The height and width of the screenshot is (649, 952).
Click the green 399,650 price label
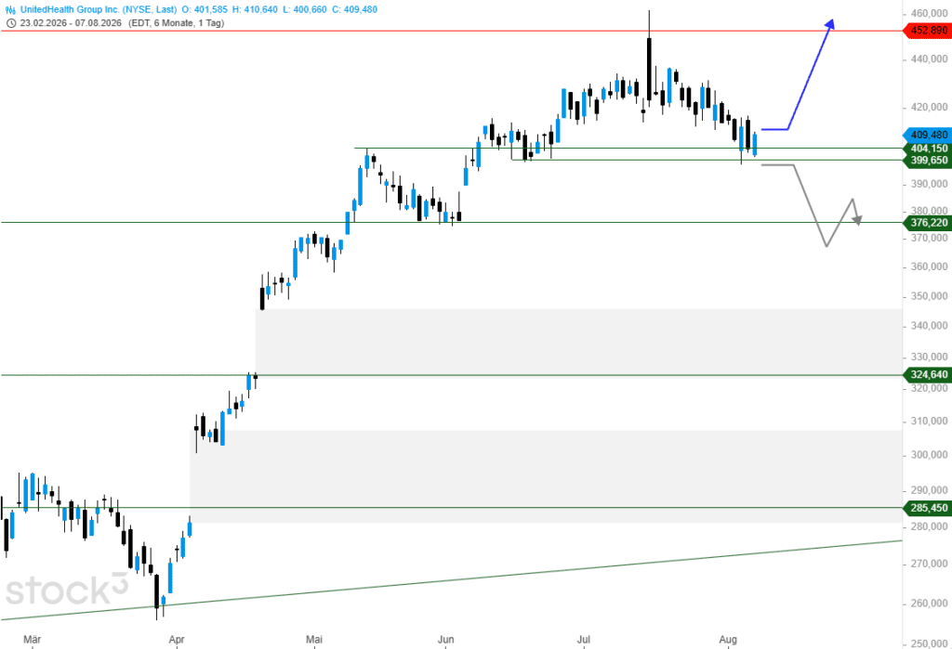coord(928,160)
